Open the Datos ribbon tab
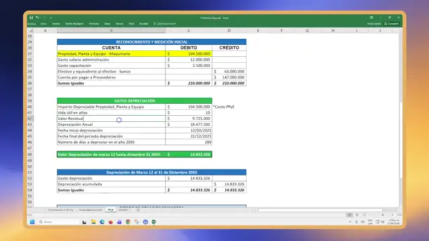The width and height of the screenshot is (429, 241). 107,24
